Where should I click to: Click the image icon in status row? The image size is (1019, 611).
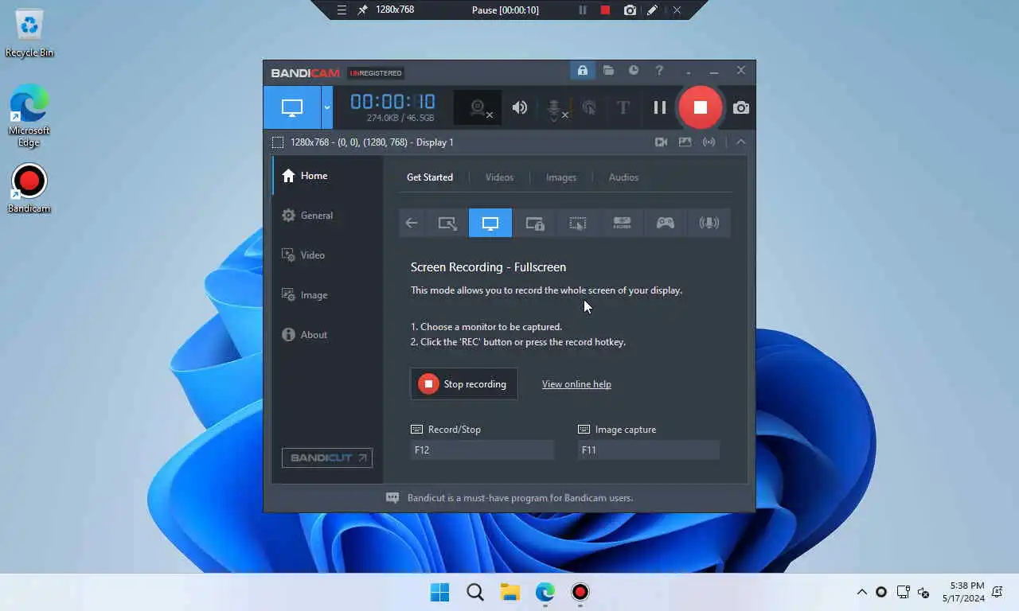click(x=685, y=142)
